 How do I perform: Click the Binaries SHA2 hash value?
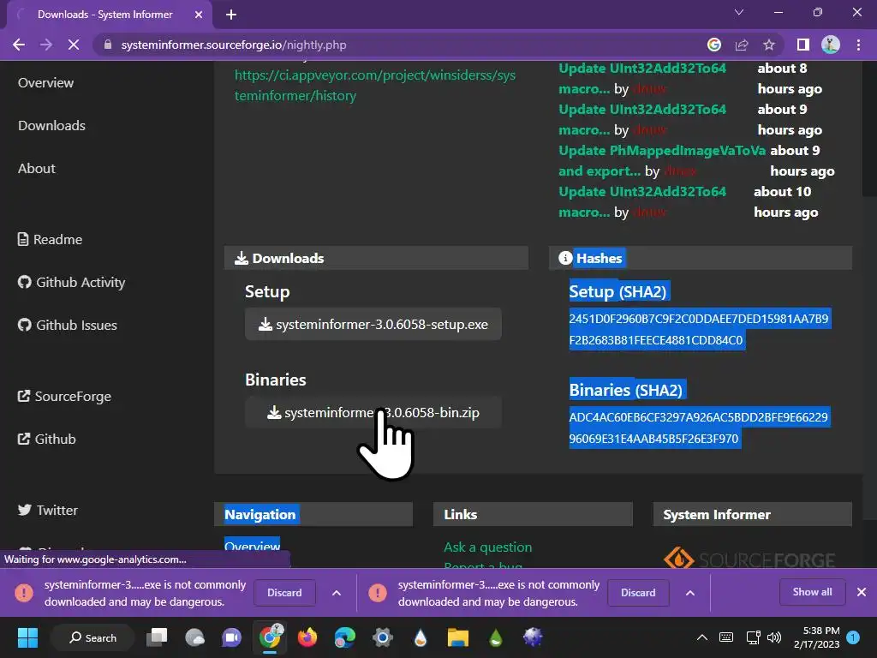point(699,428)
